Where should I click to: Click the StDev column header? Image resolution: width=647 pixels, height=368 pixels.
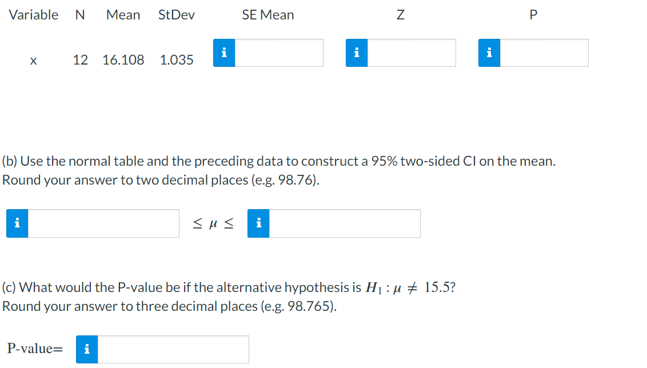[x=177, y=15]
